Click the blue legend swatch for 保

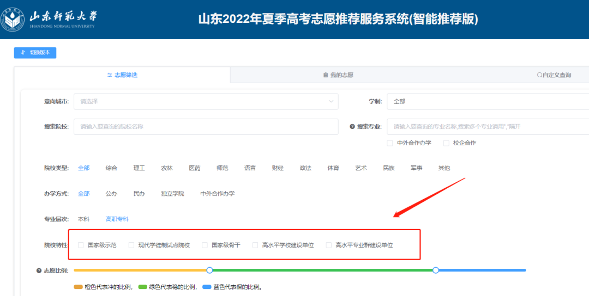[x=207, y=287]
